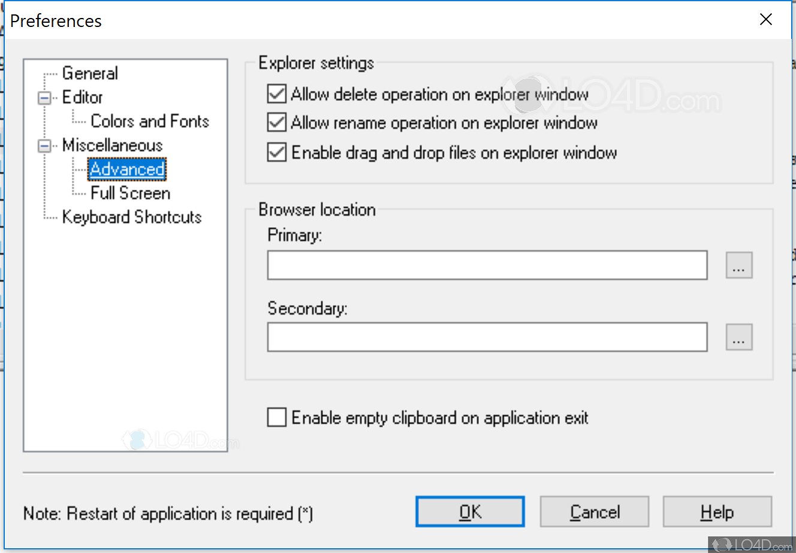This screenshot has width=796, height=553.
Task: Click the Cancel button
Action: coord(594,512)
